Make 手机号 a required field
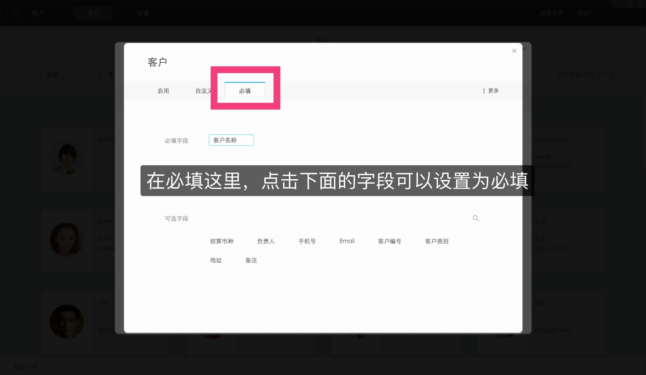Viewport: 646px width, 375px height. click(x=307, y=241)
